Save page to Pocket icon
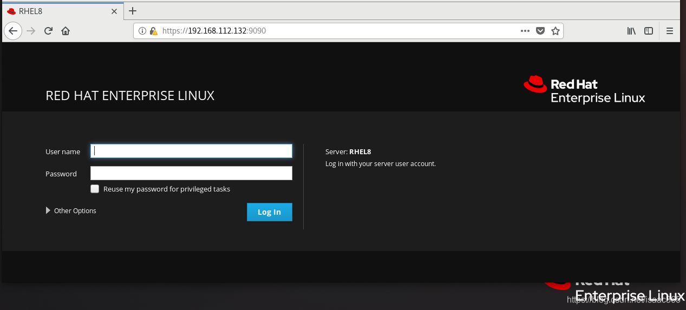This screenshot has height=310, width=686. coord(540,31)
